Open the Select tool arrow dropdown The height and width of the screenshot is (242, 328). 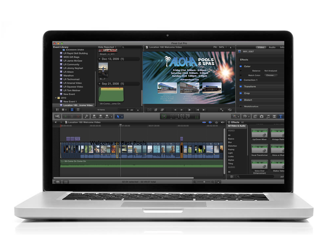(122, 117)
